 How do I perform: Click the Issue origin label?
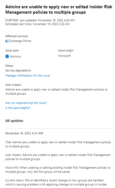[x=66, y=50]
